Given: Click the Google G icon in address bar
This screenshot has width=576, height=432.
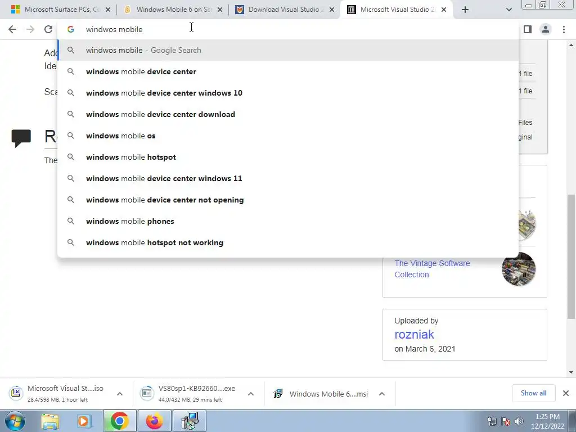Looking at the screenshot, I should point(71,29).
